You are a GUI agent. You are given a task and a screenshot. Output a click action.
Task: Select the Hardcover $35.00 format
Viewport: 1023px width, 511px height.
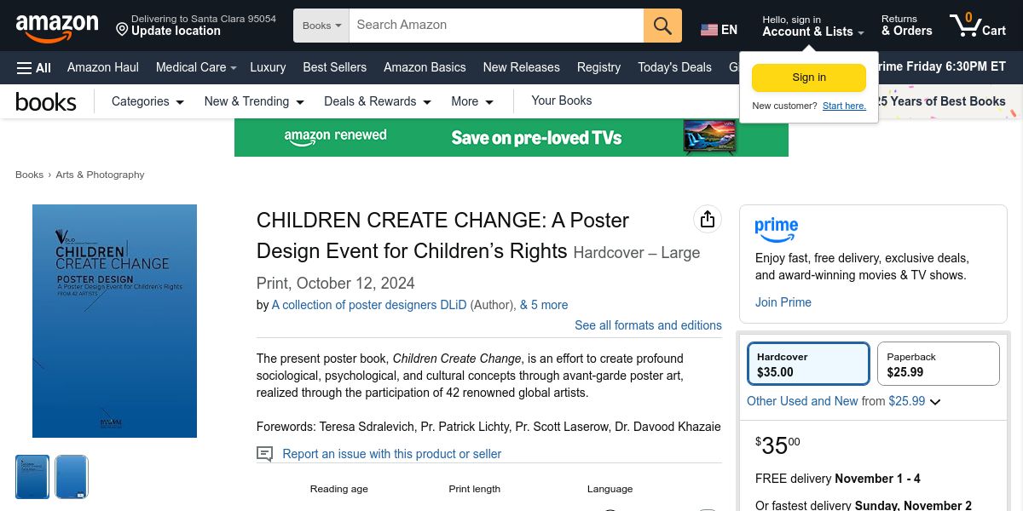pyautogui.click(x=808, y=365)
